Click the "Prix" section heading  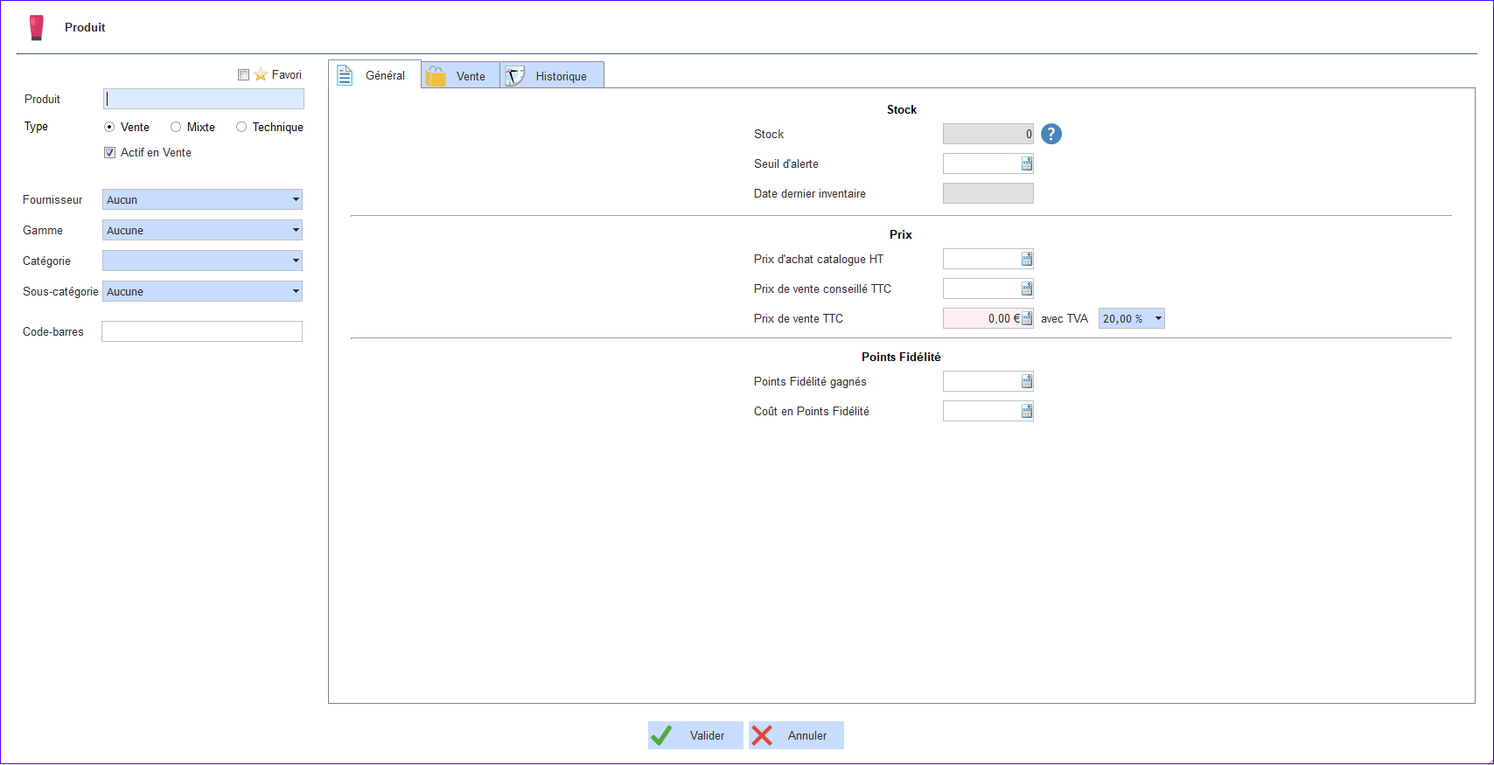pos(901,234)
